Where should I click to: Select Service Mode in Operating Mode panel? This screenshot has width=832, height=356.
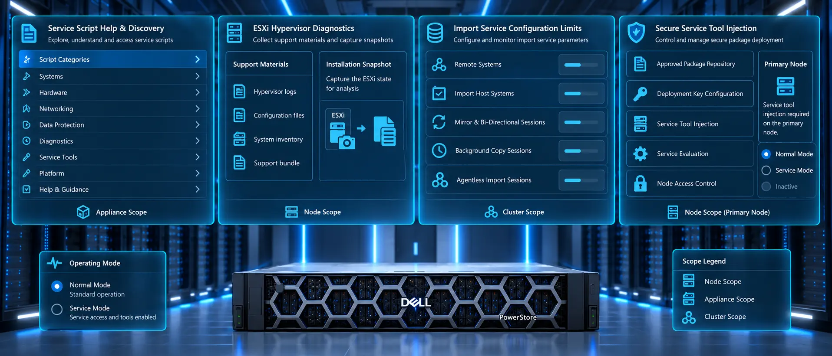point(57,309)
